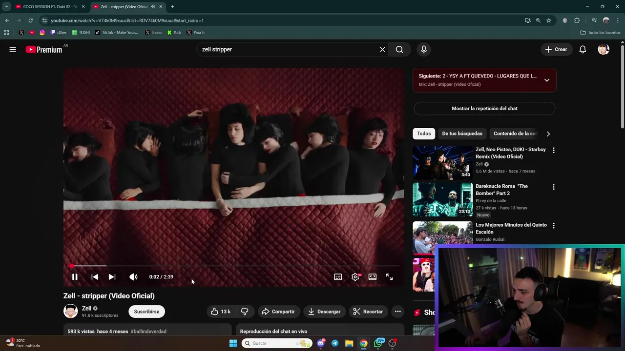625x351 pixels.
Task: Switch to theater mode
Action: pyautogui.click(x=373, y=277)
